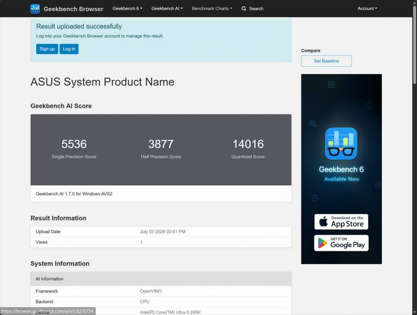
Task: Open the Geekbench 6 dropdown menu
Action: (128, 8)
